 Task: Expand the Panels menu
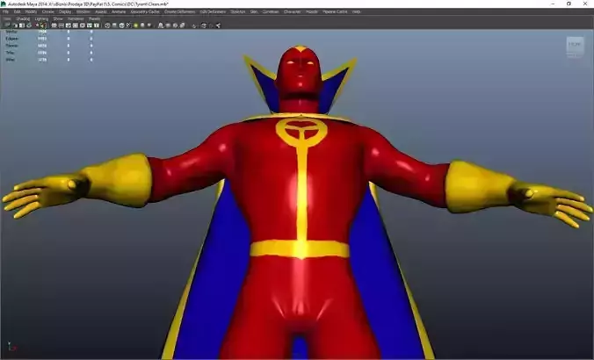pyautogui.click(x=94, y=18)
